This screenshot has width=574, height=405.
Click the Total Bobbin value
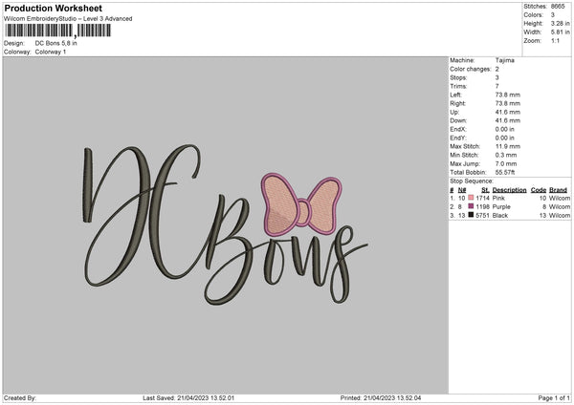[505, 172]
